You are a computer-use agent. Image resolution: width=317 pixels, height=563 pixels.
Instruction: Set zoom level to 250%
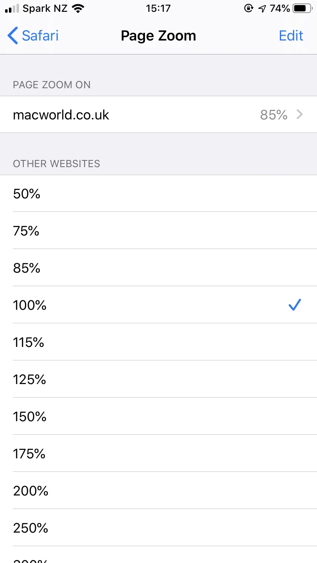[158, 528]
